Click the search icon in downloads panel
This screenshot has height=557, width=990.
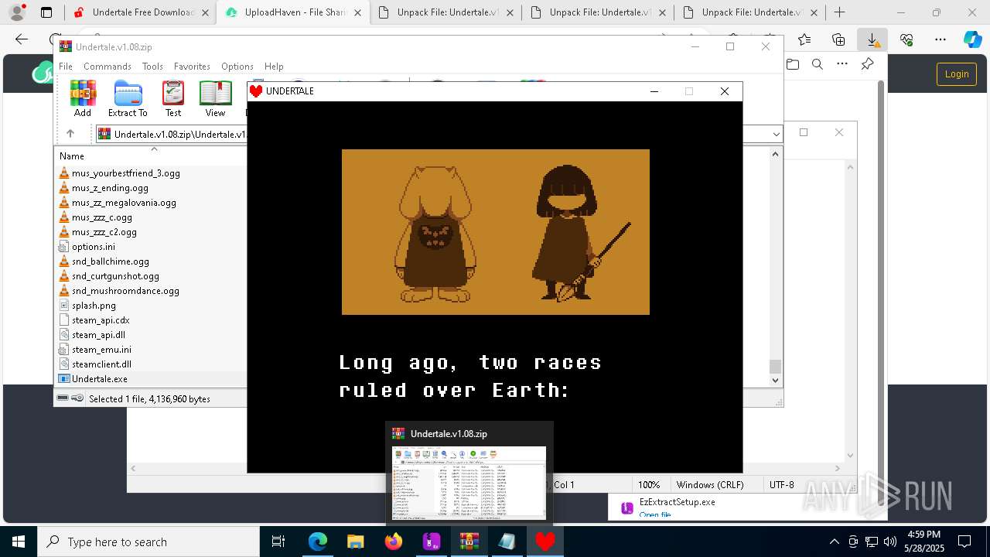click(818, 64)
